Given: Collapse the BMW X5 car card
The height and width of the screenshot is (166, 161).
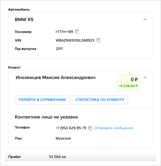Looking at the screenshot, I should point(145,20).
